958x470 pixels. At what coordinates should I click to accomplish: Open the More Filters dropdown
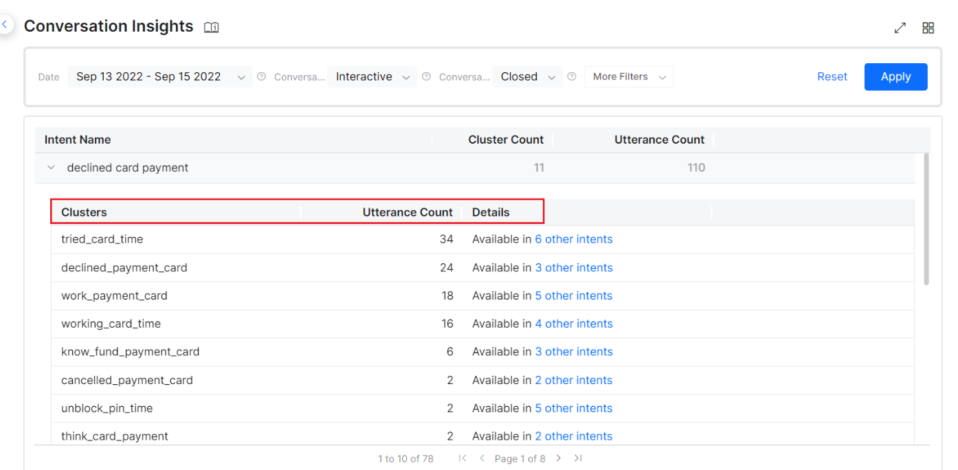click(x=629, y=77)
